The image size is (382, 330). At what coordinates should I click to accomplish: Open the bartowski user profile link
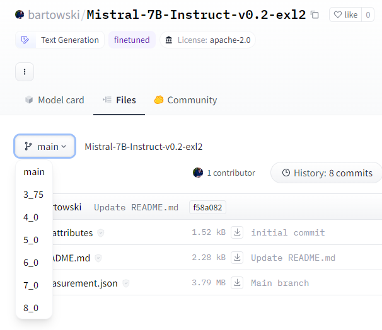pyautogui.click(x=54, y=14)
